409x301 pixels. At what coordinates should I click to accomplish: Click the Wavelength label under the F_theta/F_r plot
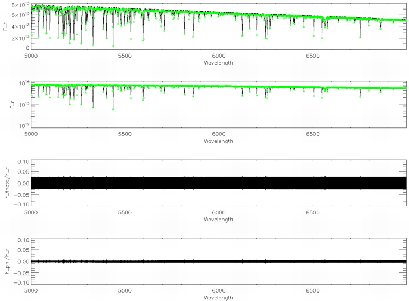click(218, 220)
